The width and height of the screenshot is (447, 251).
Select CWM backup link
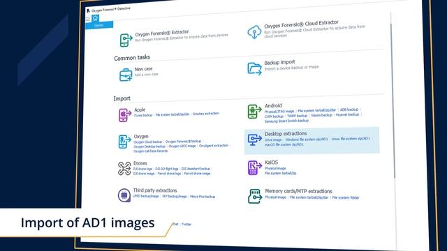(274, 116)
